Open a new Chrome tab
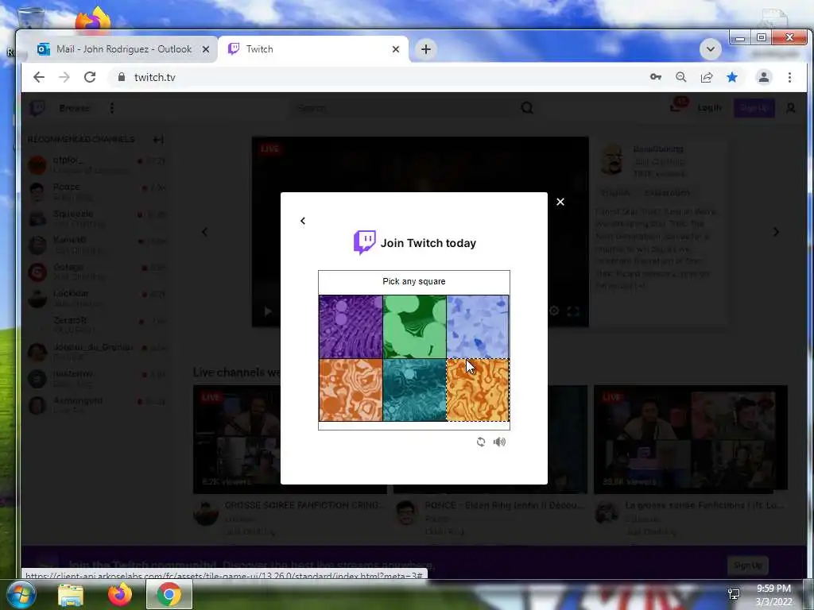Viewport: 814px width, 610px height. click(x=426, y=49)
